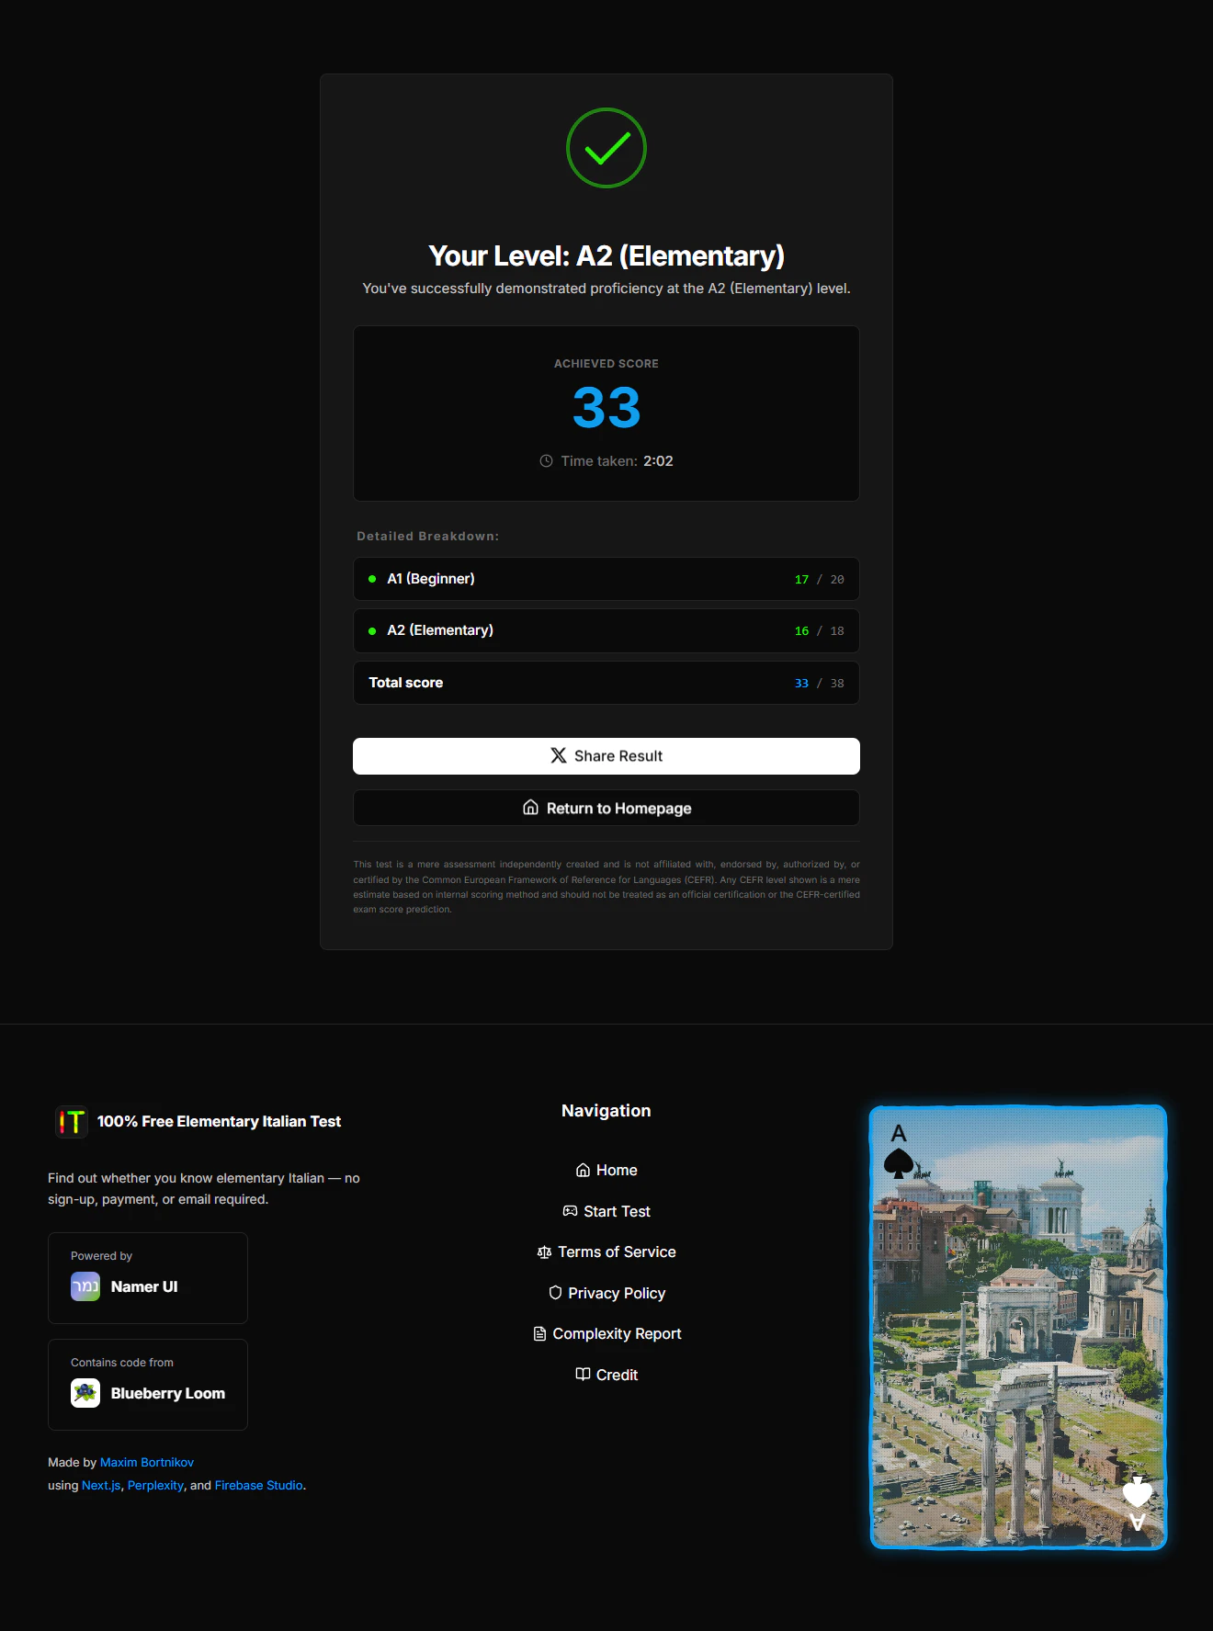
Task: Click the IT logo icon in footer
Action: (x=72, y=1122)
